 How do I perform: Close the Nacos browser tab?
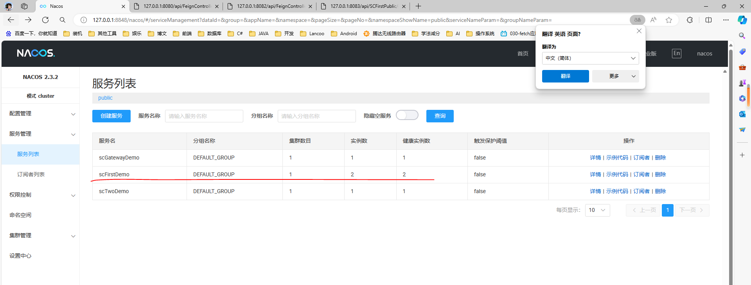[x=123, y=6]
